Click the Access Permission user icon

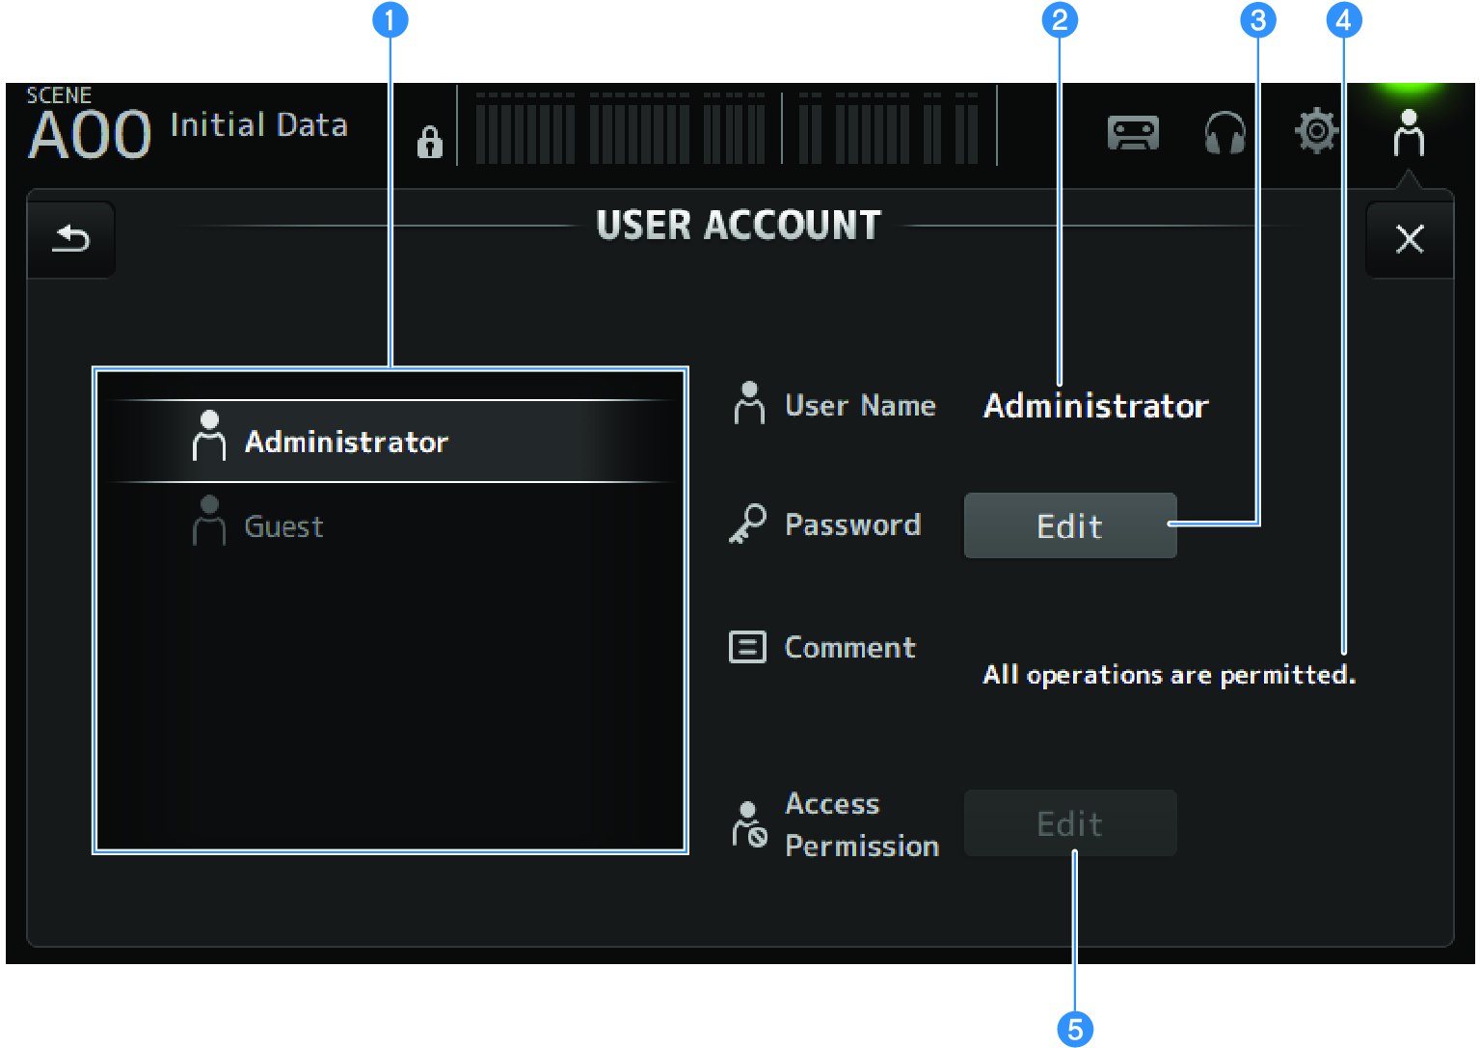click(x=749, y=824)
